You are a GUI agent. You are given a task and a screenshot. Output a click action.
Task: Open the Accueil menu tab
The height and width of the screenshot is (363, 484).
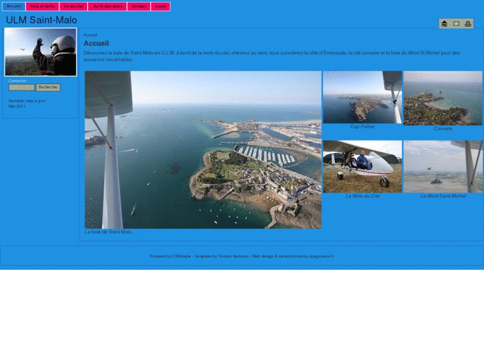tap(14, 7)
